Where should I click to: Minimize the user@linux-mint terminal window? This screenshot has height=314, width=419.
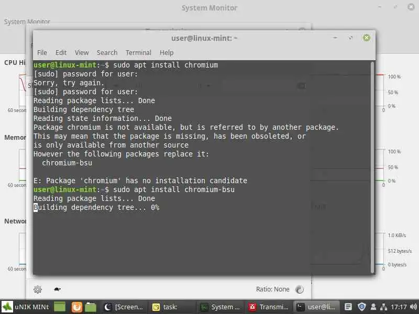[x=335, y=38]
